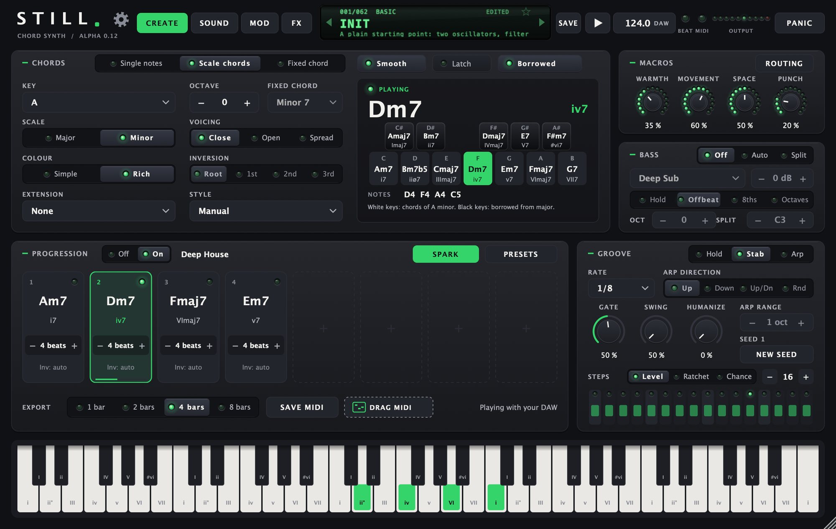Increase Am7 beats with plus
Screen dimensions: 836x529
[74, 346]
